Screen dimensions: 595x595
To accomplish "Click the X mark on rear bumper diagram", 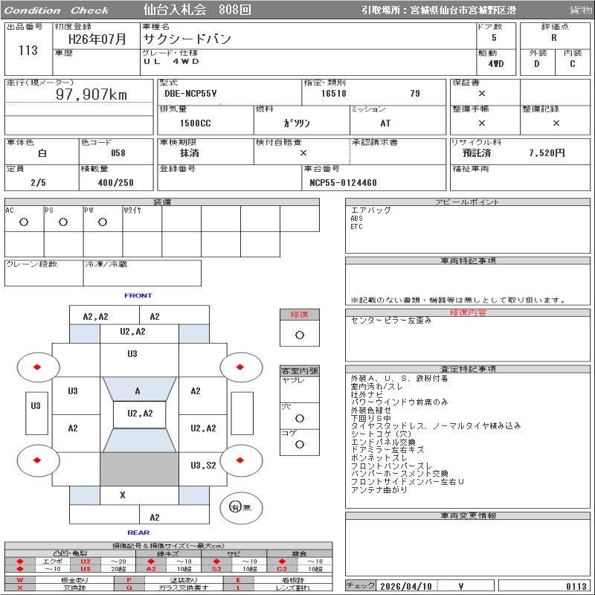I will 123,495.
